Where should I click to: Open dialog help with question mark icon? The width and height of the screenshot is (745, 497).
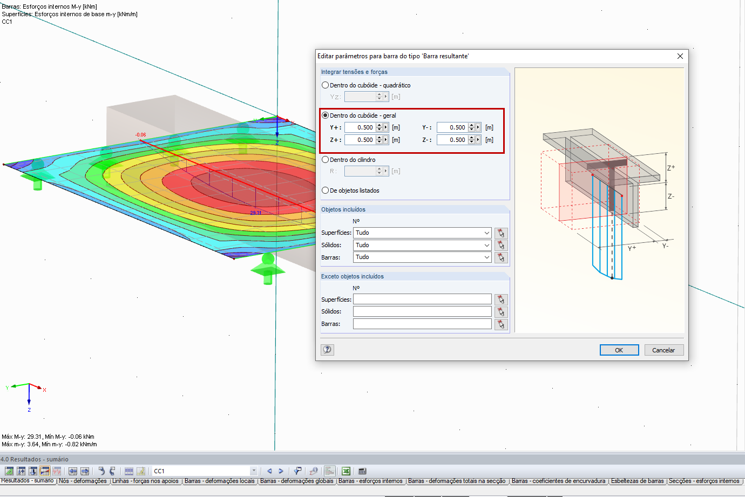[x=327, y=350]
